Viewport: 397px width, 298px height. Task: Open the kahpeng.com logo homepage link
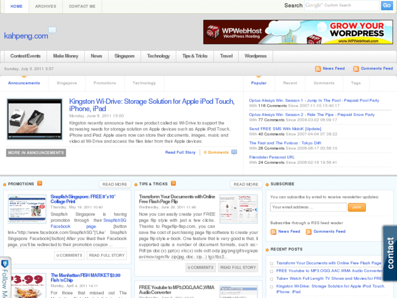pos(26,36)
